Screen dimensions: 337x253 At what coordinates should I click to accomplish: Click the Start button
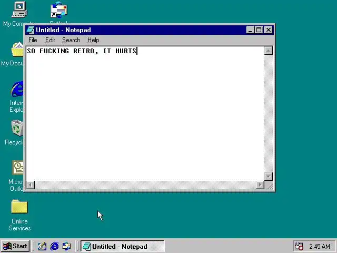pyautogui.click(x=15, y=246)
